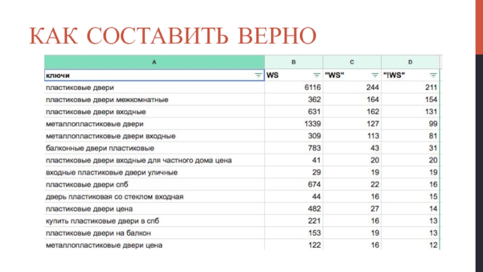Click WS value 631
483x272 pixels.
click(x=314, y=112)
